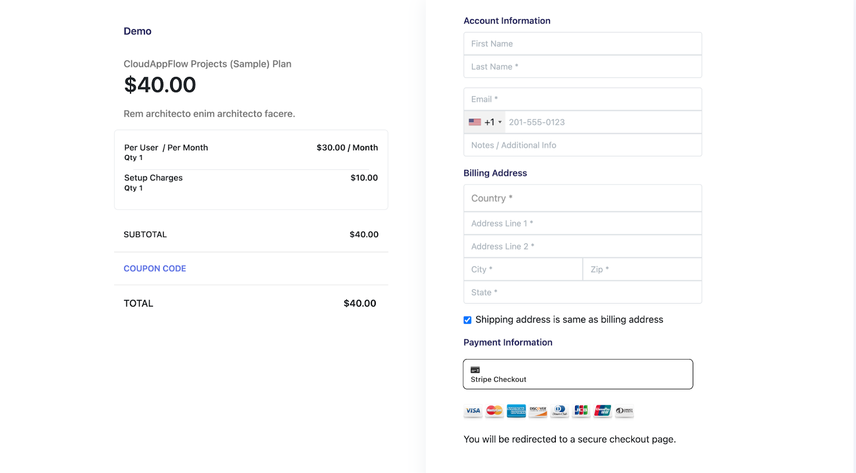Screen dimensions: 856x473
Task: Focus the Address Line 1 field
Action: pyautogui.click(x=583, y=224)
